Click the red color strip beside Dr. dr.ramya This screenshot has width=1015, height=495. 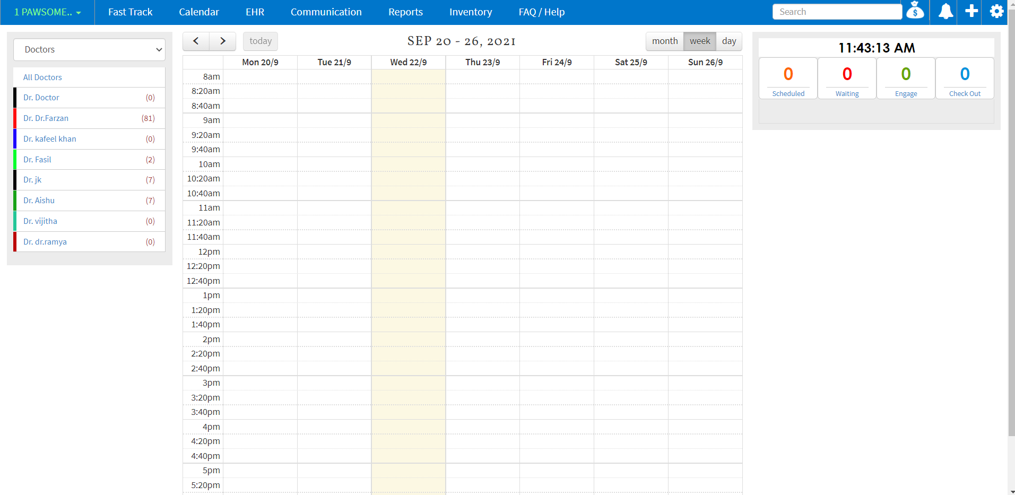click(x=14, y=241)
